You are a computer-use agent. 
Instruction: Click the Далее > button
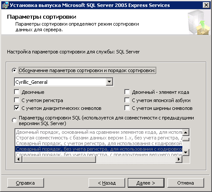pyautogui.click(x=146, y=183)
